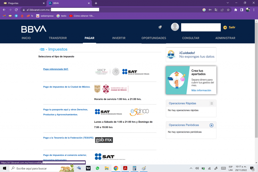Click the page vertical scrollbar
Screen dimensions: 258x172
[256, 80]
